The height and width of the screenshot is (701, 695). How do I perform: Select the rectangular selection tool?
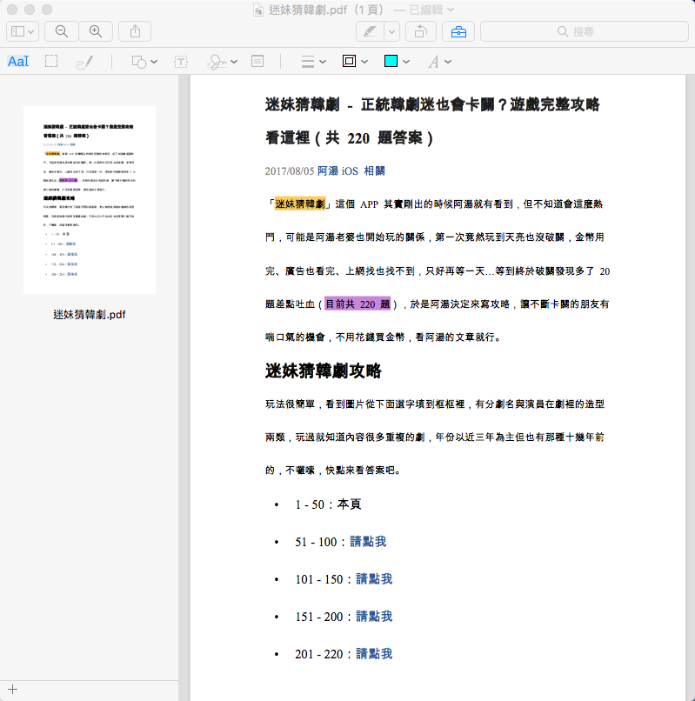(51, 62)
